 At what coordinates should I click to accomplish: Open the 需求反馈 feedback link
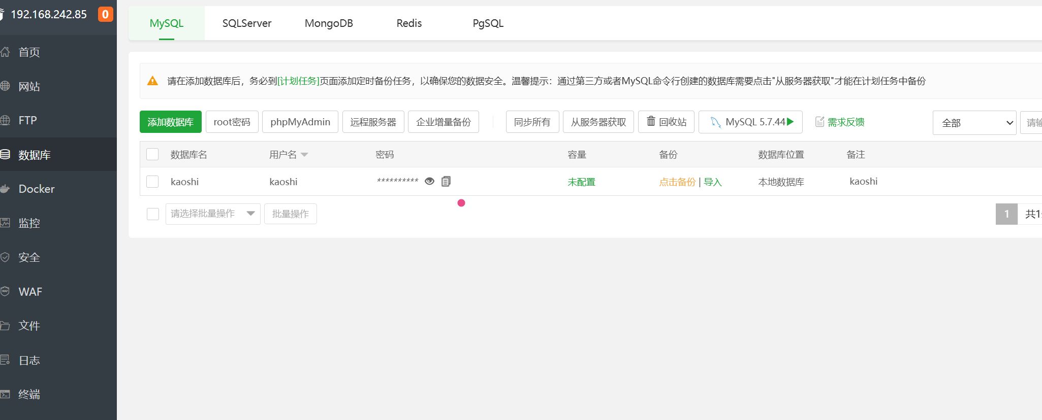[840, 122]
